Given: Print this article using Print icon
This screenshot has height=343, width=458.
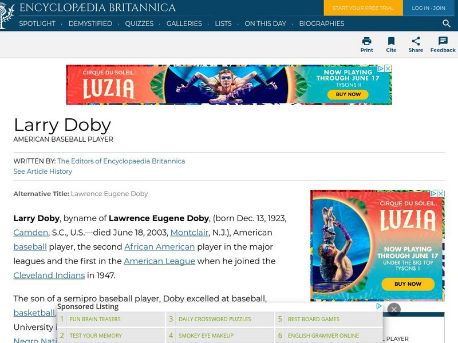Looking at the screenshot, I should click(x=366, y=45).
